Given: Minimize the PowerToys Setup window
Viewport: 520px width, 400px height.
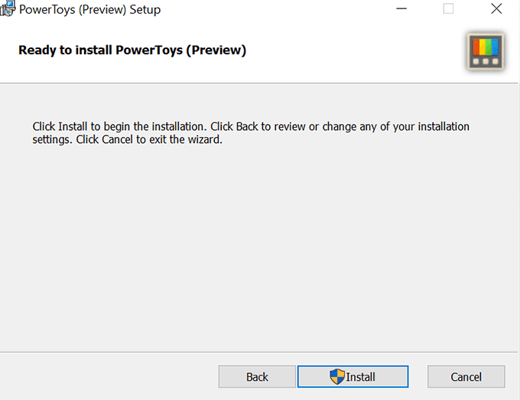Looking at the screenshot, I should pos(401,9).
